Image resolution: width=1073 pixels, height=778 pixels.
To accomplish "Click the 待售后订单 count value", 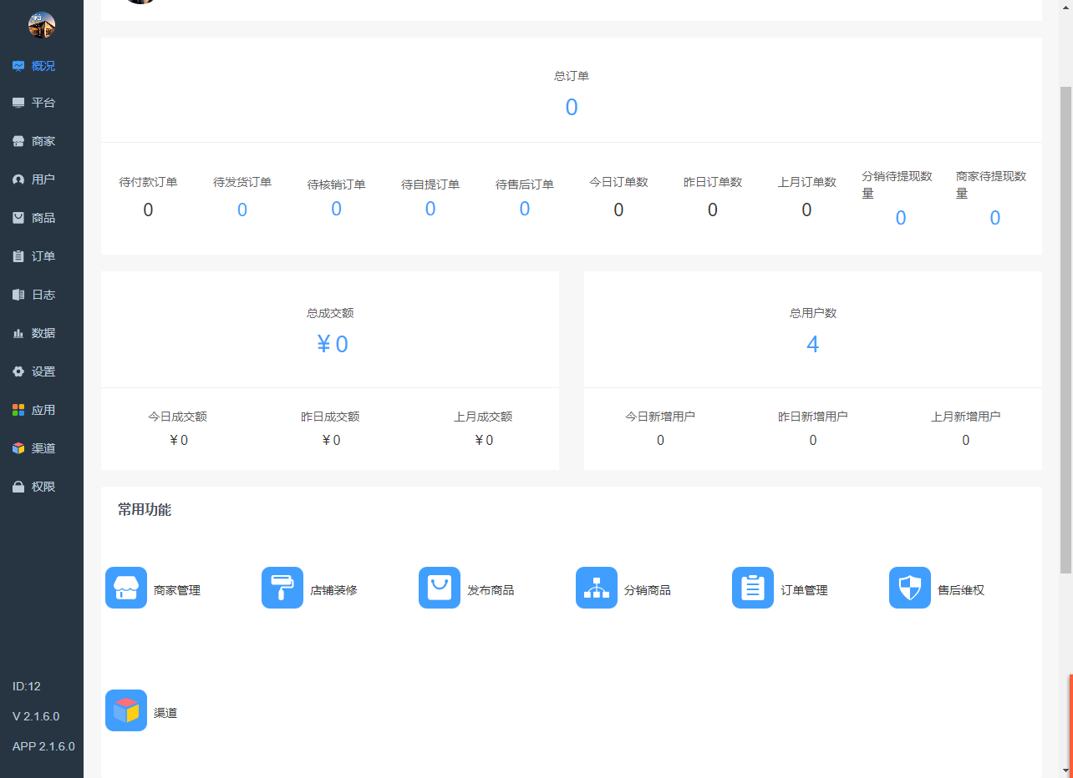I will point(525,209).
